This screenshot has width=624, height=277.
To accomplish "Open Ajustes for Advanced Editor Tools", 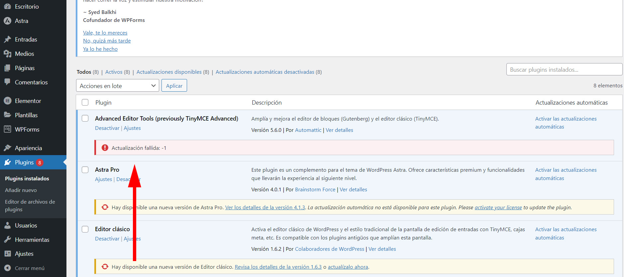I will (132, 128).
